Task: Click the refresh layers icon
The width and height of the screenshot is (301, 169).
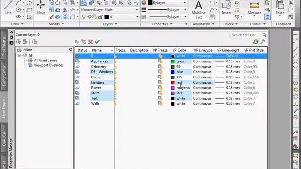Action: tap(256, 42)
